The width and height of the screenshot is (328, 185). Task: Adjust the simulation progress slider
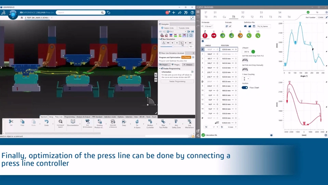[174, 47]
